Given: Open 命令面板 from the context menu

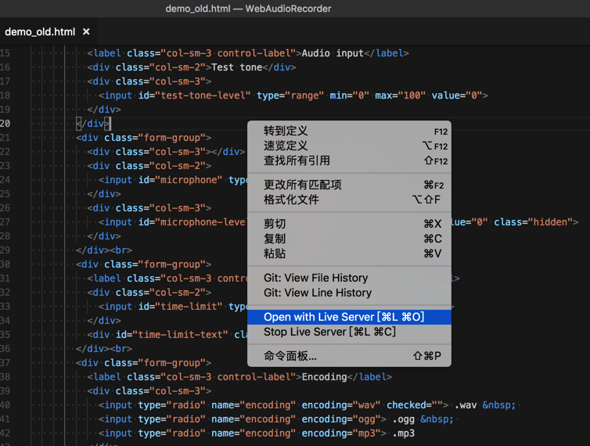Looking at the screenshot, I should (x=291, y=357).
